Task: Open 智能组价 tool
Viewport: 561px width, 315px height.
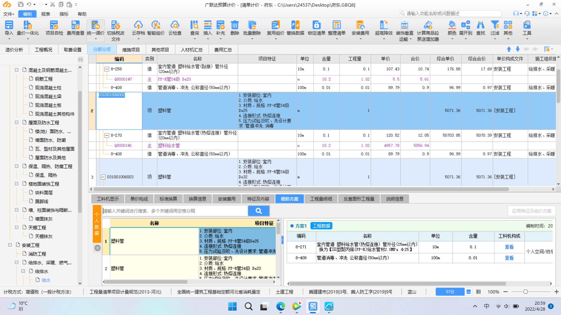Action: (156, 28)
